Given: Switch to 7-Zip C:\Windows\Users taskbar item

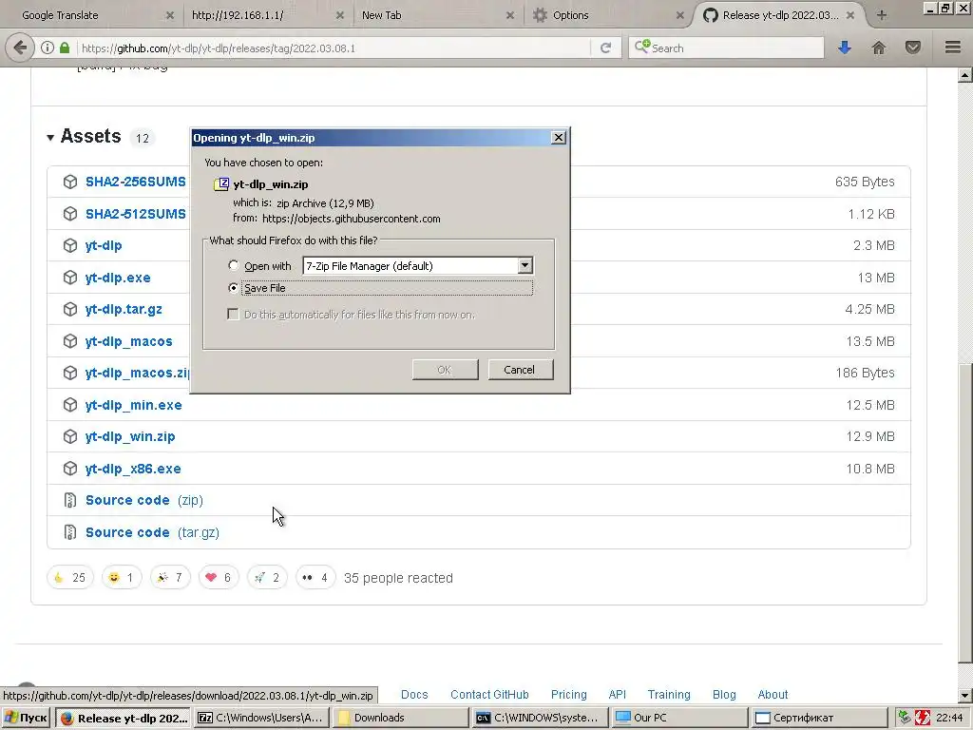Looking at the screenshot, I should click(x=261, y=719).
